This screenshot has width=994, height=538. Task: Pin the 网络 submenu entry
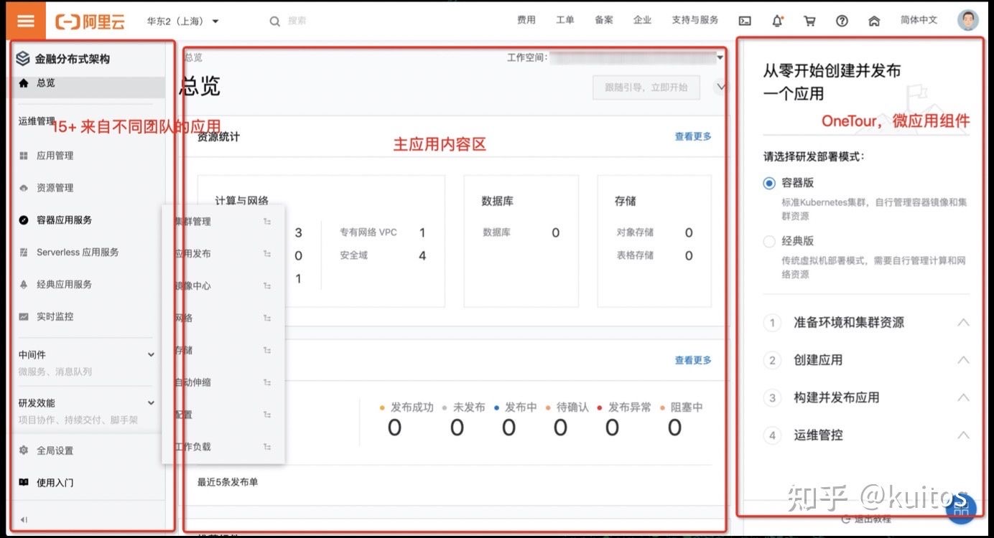point(267,318)
